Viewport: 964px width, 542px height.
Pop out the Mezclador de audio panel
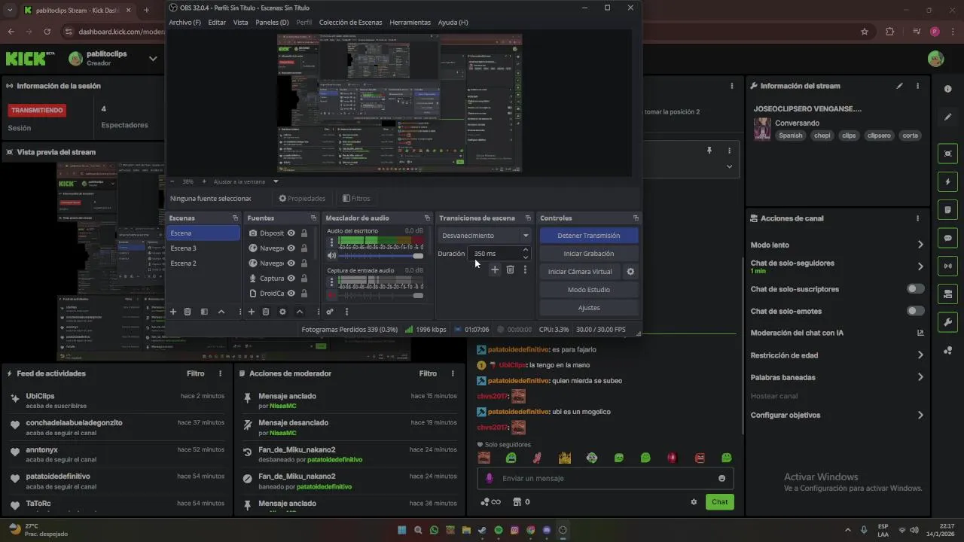pyautogui.click(x=427, y=218)
